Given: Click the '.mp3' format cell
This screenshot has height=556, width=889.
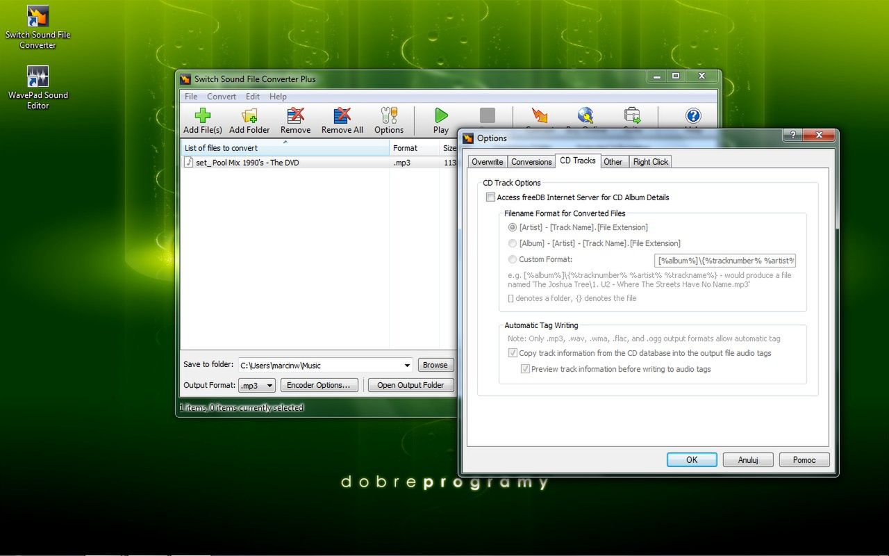Looking at the screenshot, I should pos(401,163).
